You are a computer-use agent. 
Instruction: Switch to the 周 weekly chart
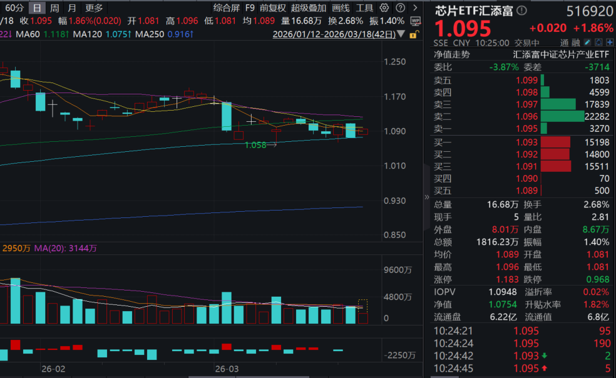(x=55, y=8)
